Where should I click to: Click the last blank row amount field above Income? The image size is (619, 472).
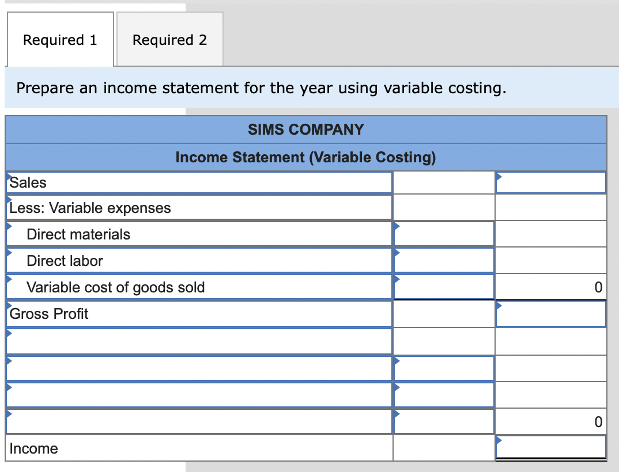pos(444,421)
